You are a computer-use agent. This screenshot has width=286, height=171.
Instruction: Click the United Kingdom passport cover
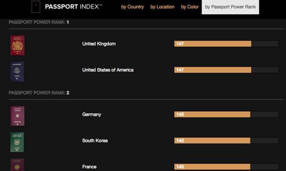coord(17,45)
